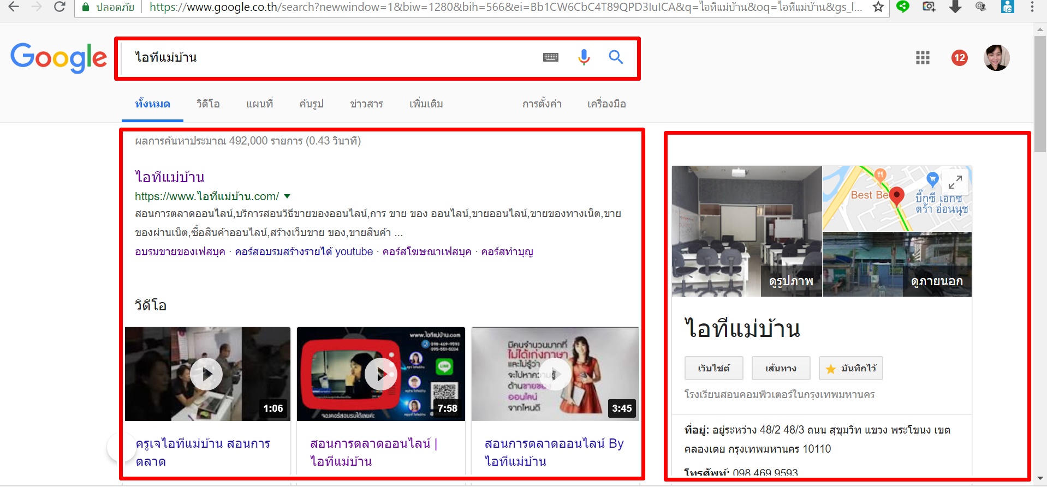
Task: Click the scrollbar up arrow
Action: click(x=1040, y=30)
